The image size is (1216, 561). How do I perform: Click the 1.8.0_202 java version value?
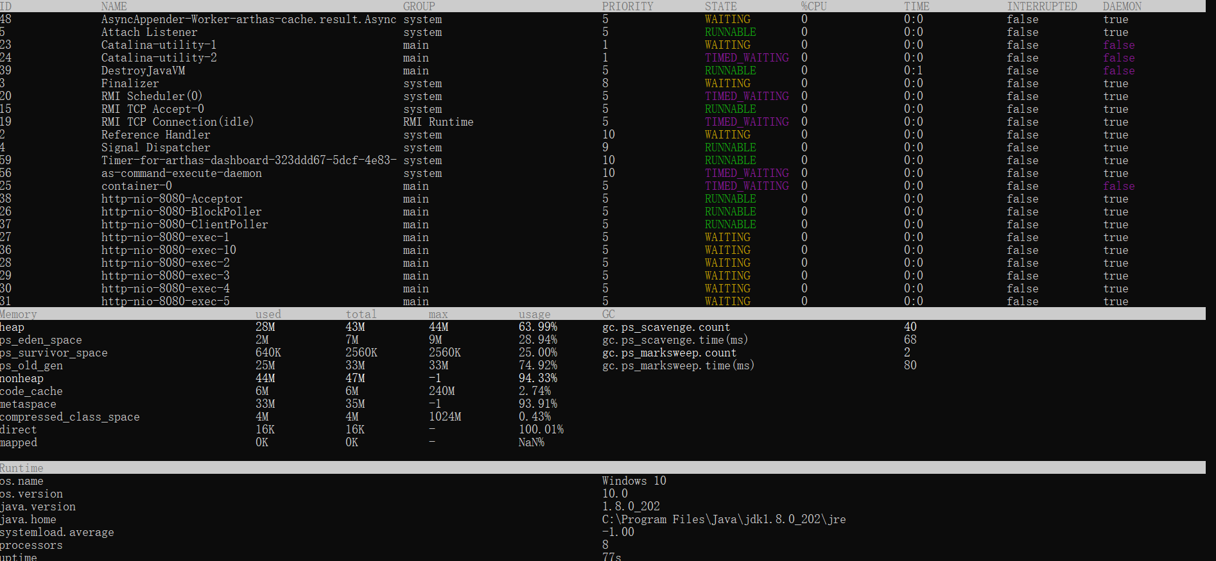tap(631, 507)
